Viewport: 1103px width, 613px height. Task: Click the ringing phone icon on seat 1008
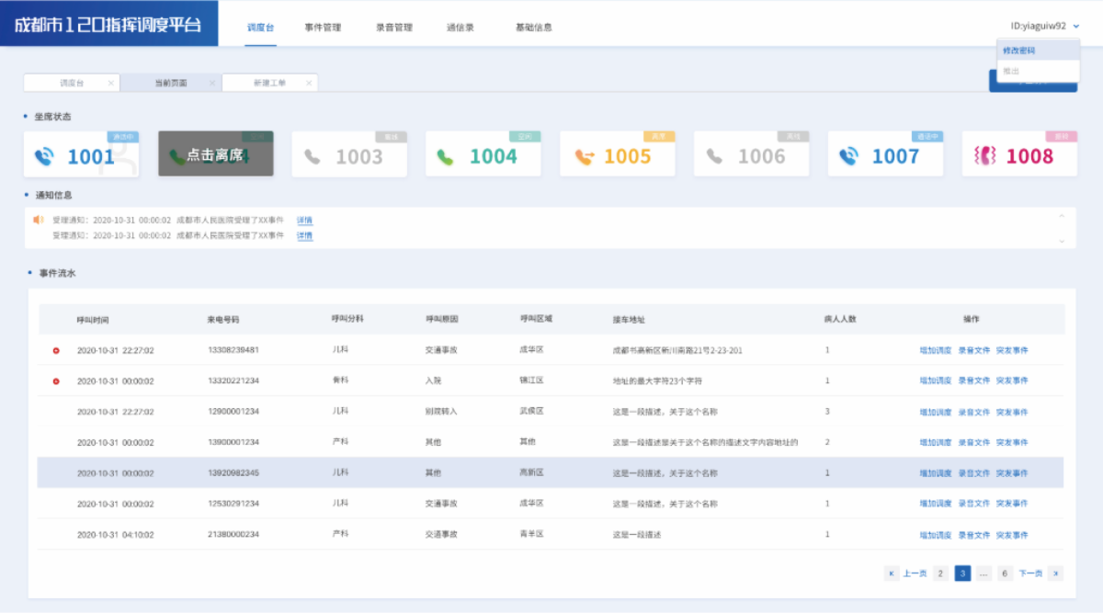(x=984, y=157)
